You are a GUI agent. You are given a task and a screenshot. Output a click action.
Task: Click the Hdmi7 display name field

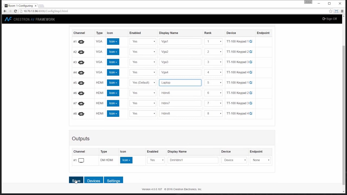pos(180,103)
